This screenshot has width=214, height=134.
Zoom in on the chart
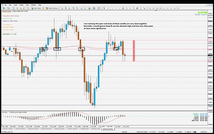pos(73,8)
